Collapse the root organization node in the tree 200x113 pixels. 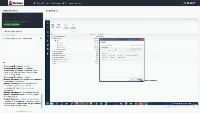click(x=51, y=36)
